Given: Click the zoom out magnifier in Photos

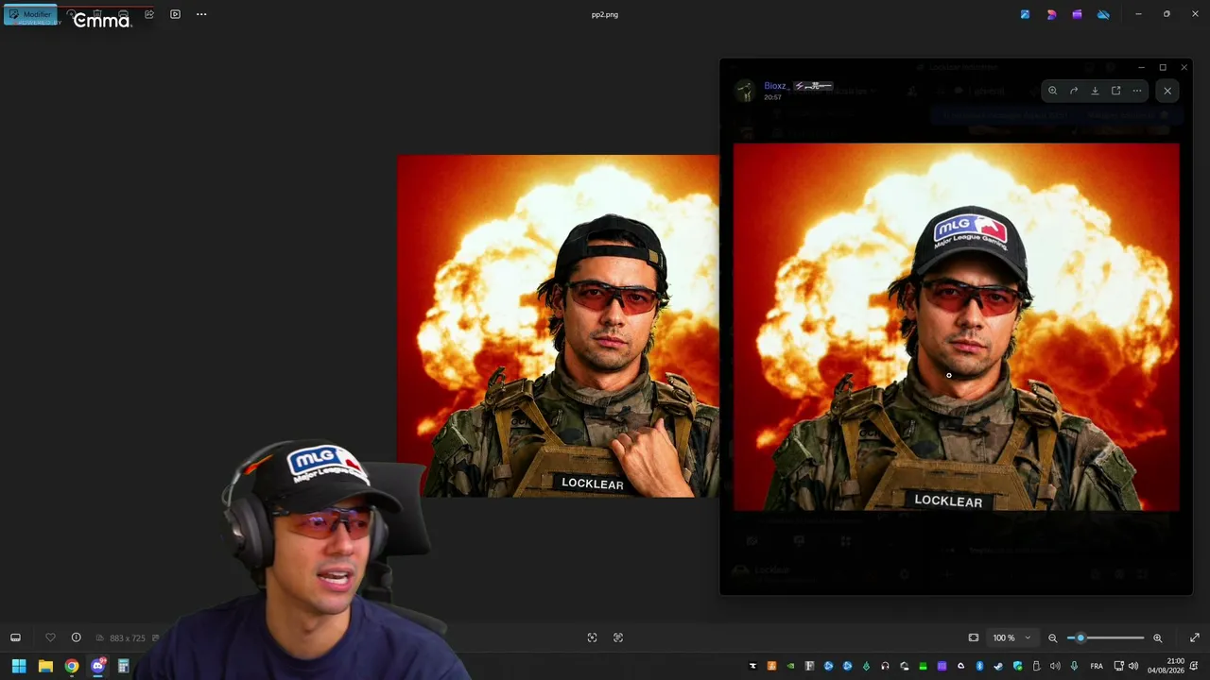Looking at the screenshot, I should pyautogui.click(x=1052, y=637).
